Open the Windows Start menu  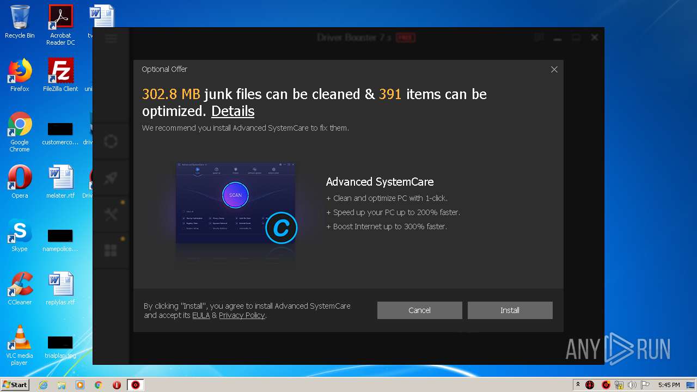pyautogui.click(x=15, y=384)
